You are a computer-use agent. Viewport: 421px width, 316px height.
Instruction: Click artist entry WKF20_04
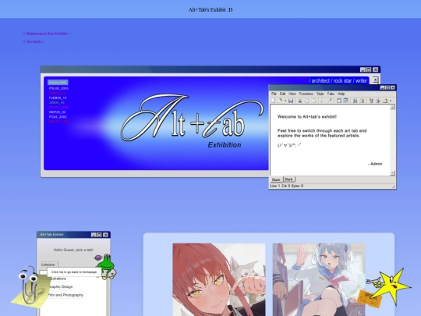point(57,112)
